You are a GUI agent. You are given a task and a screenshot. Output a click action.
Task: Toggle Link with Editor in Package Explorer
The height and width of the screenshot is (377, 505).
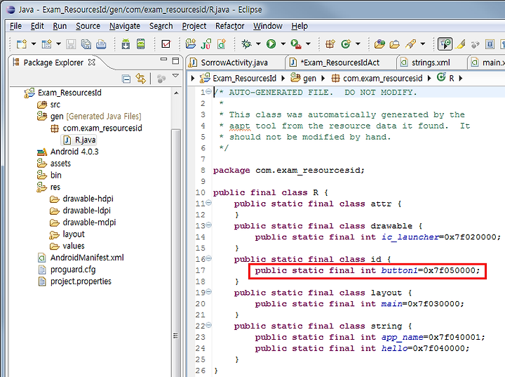pos(141,79)
